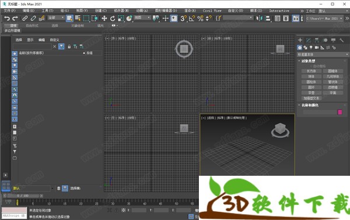This screenshot has height=220, width=350.
Task: Click the Edit Named Selection Sets icon
Action: pyautogui.click(x=218, y=18)
